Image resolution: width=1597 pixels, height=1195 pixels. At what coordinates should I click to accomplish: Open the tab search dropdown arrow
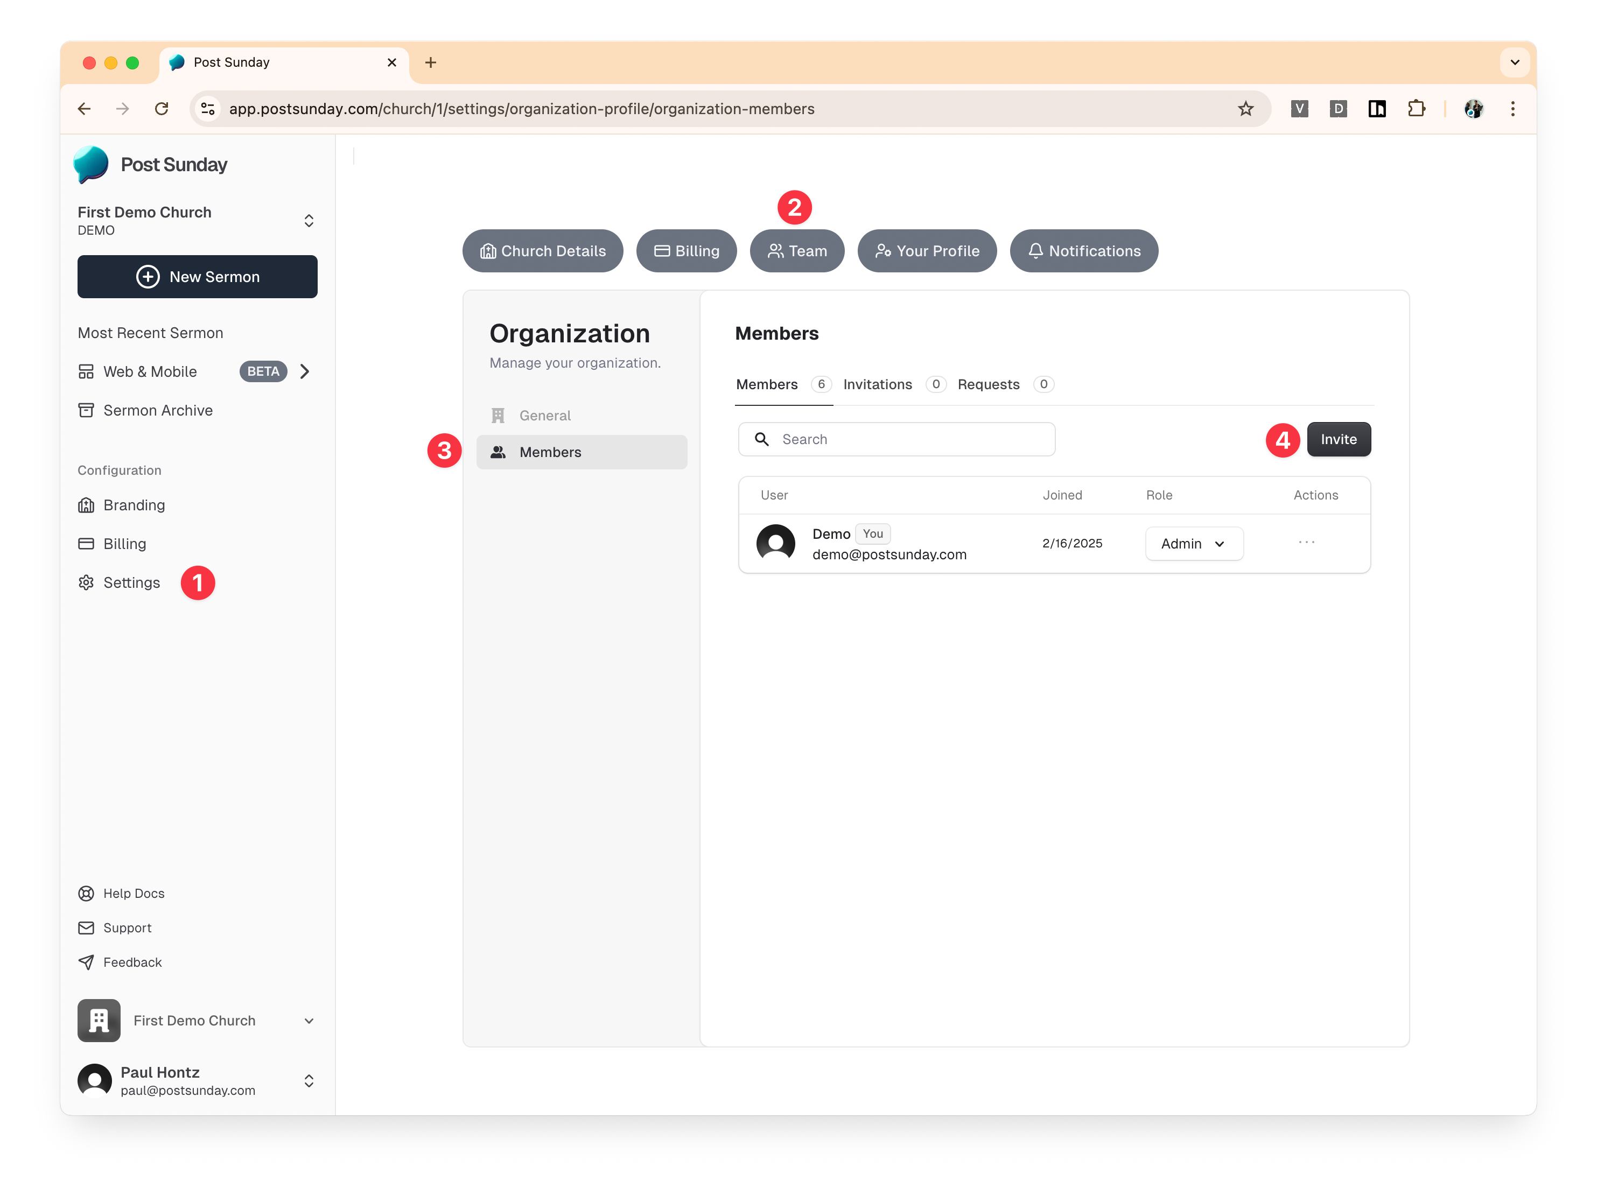click(1515, 63)
